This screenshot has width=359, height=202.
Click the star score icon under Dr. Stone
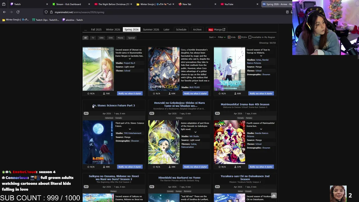point(88,167)
